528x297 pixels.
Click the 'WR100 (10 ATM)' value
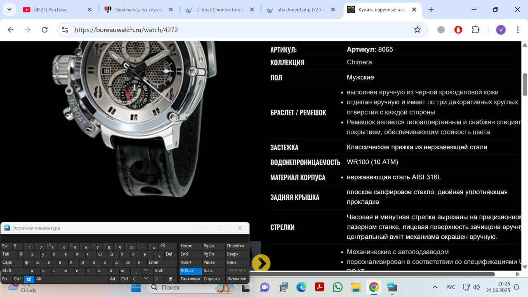pyautogui.click(x=372, y=162)
